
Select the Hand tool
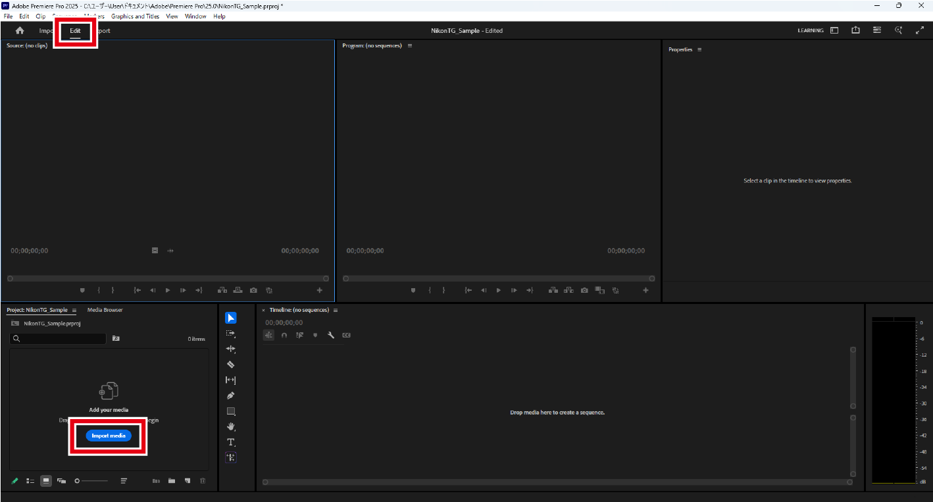[x=231, y=426]
